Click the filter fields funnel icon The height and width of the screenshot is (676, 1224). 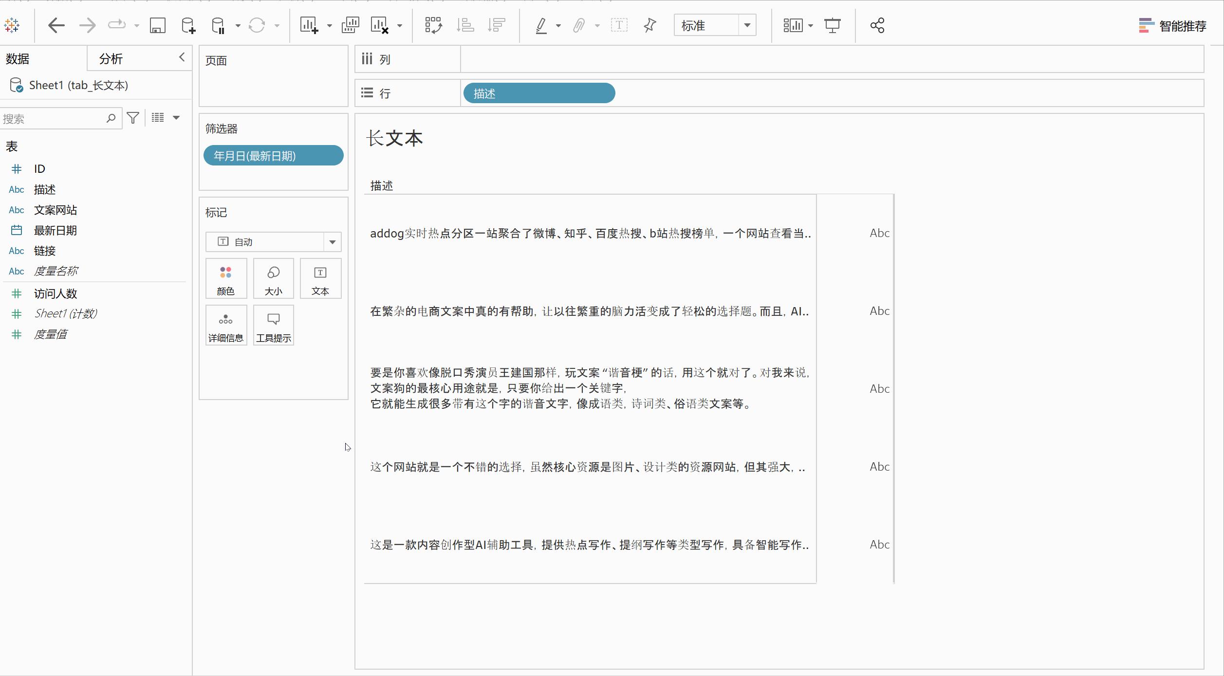coord(133,118)
